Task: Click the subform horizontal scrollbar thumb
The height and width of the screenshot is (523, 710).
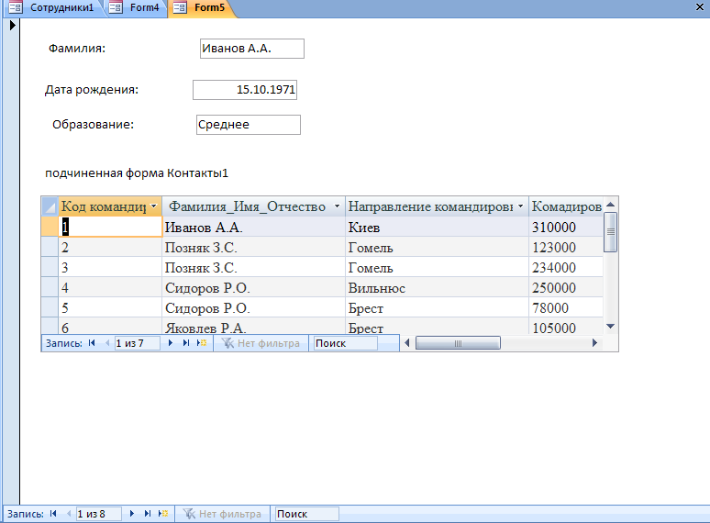Action: [x=458, y=343]
